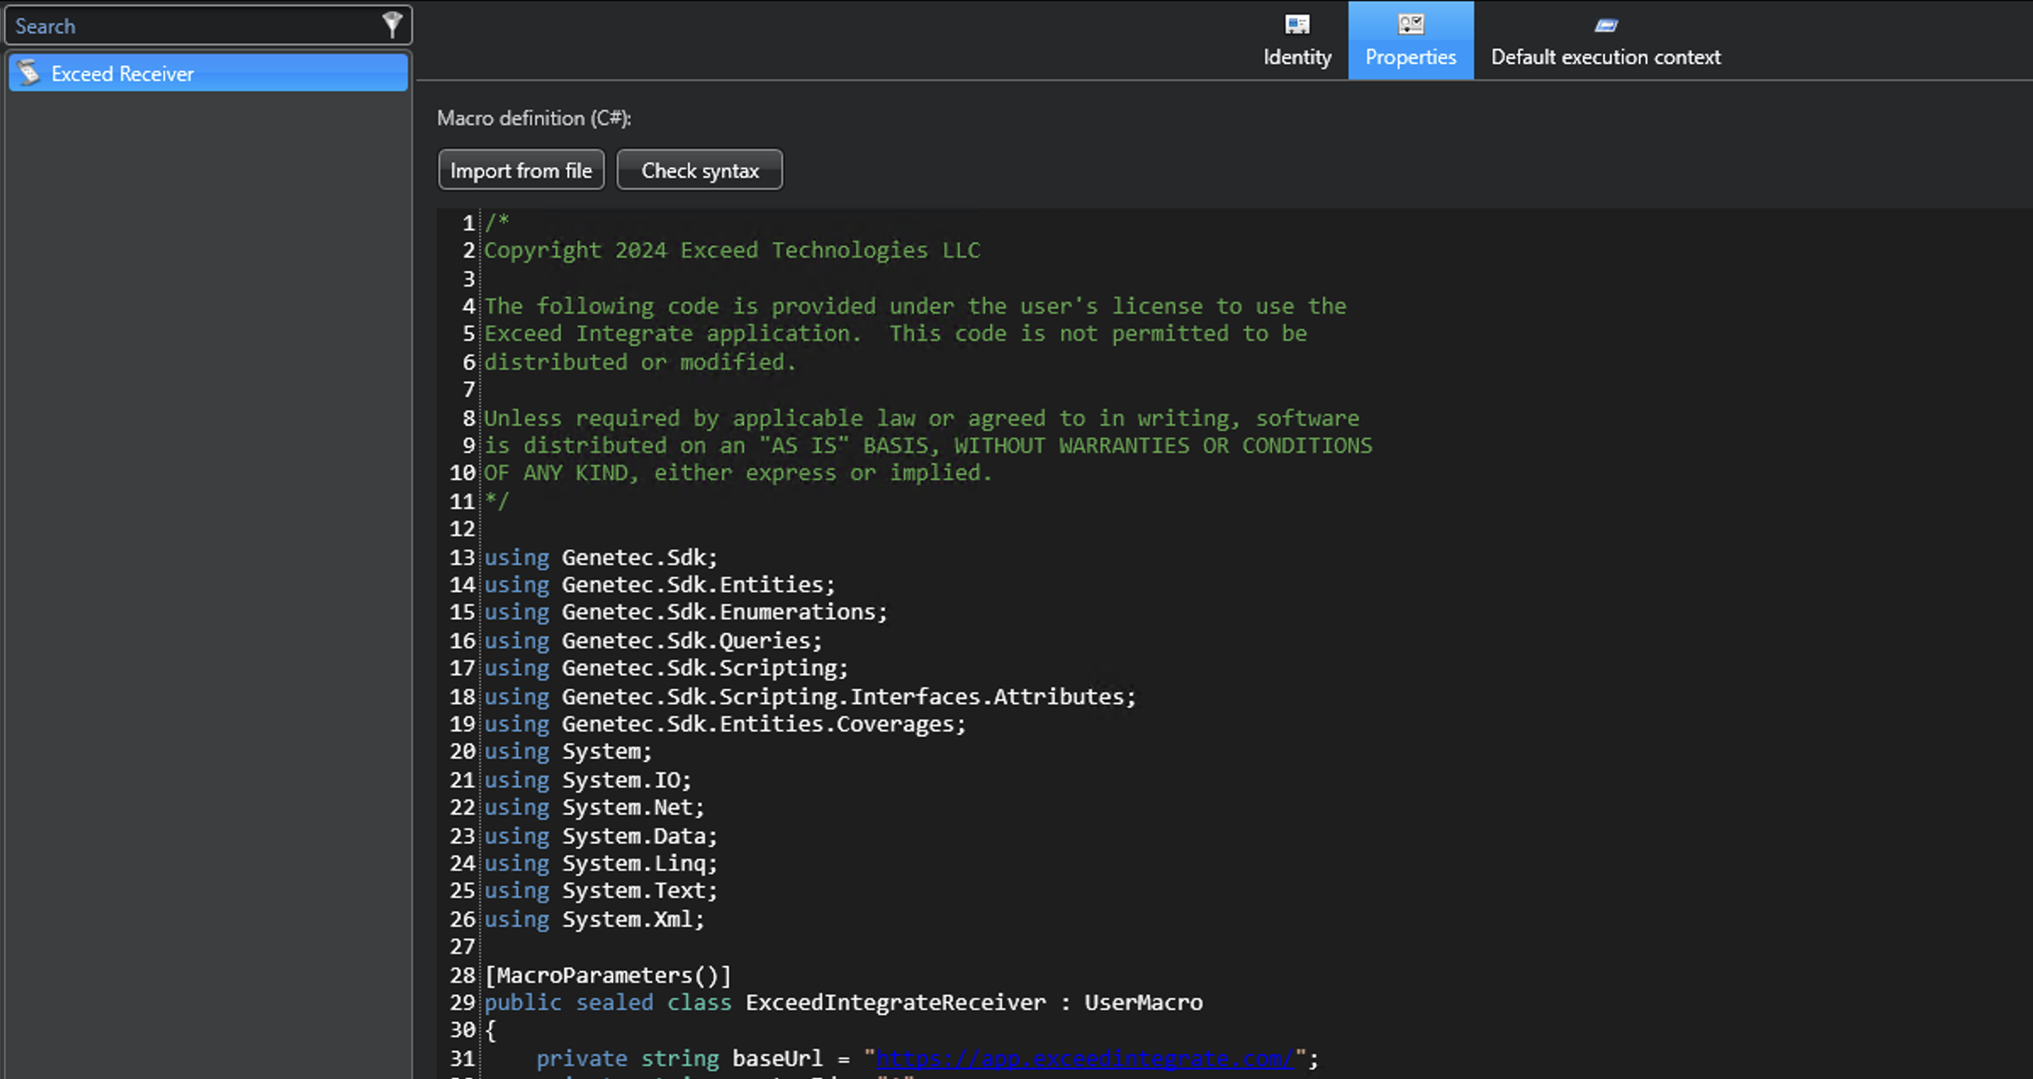Click the macro scroll icon beside Exceed Receiver
Viewport: 2033px width, 1079px height.
(28, 73)
